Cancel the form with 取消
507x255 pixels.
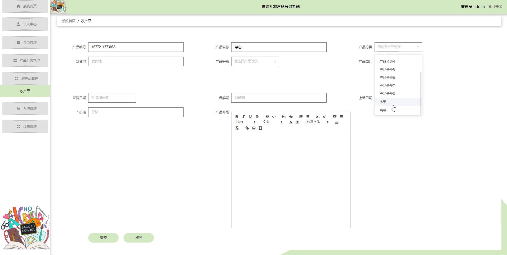139,238
